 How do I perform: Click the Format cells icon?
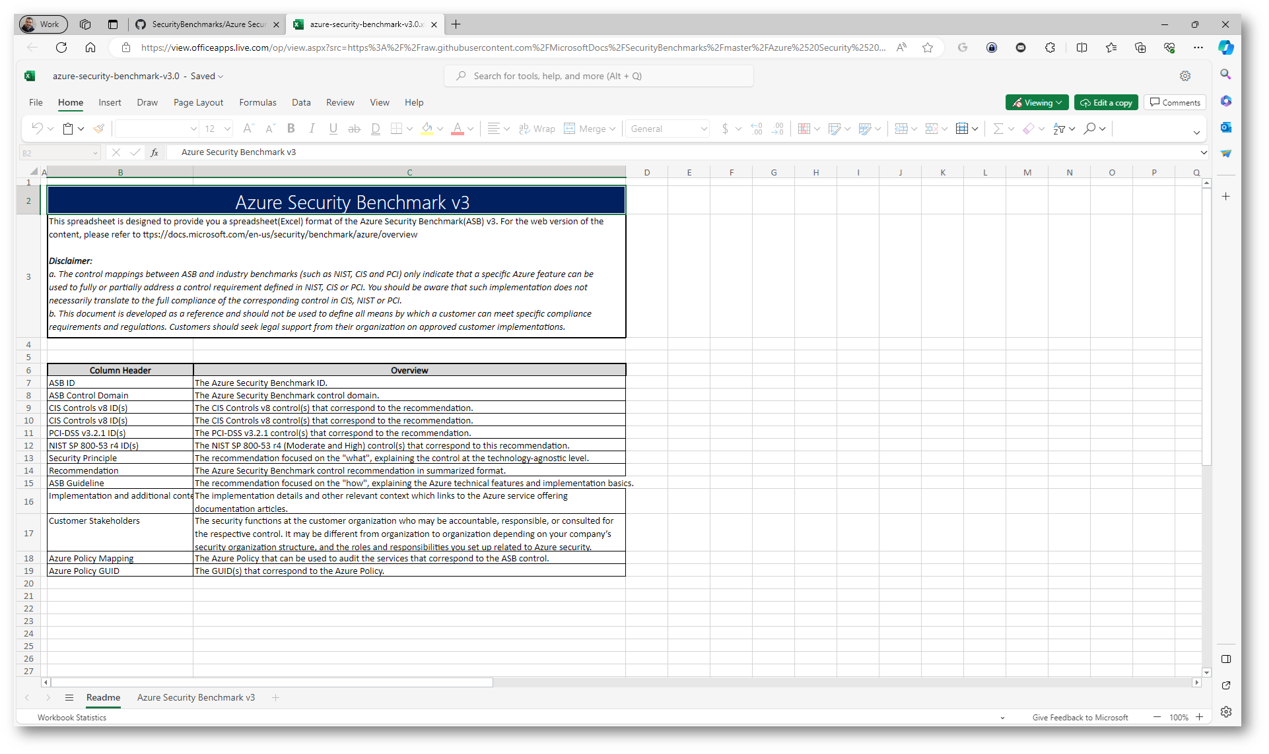tap(962, 129)
